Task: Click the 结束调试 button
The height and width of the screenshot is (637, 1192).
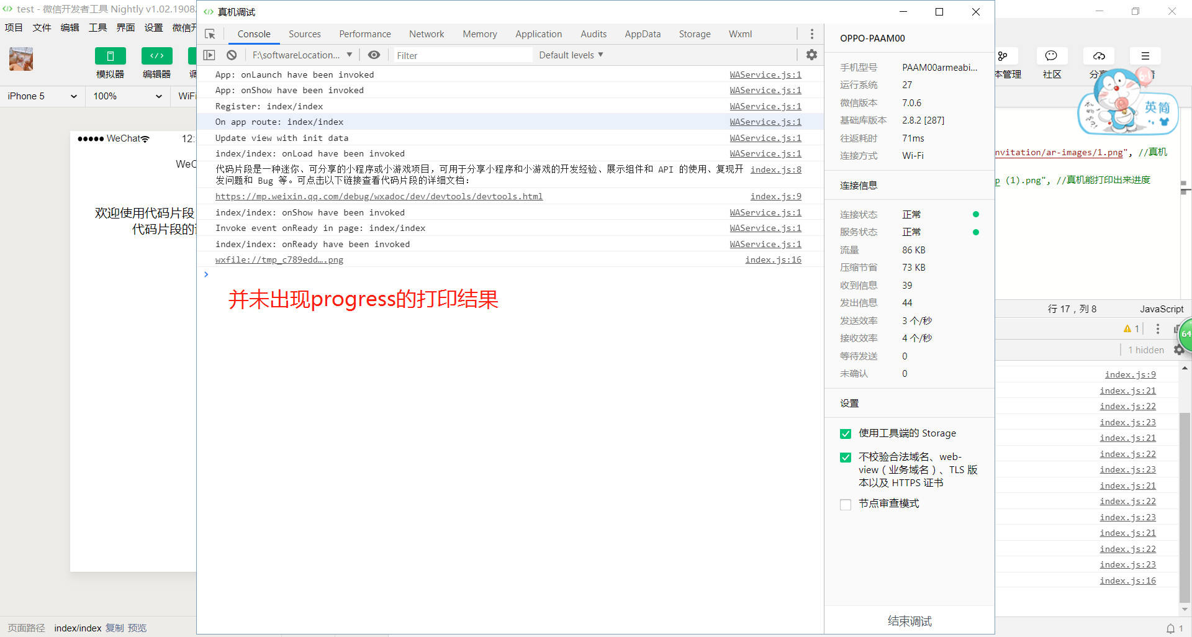Action: 910,621
